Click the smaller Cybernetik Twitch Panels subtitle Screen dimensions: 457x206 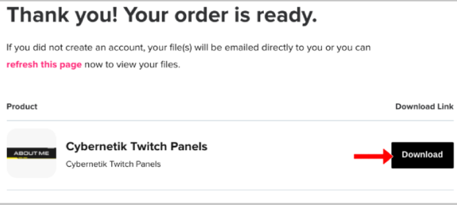114,164
